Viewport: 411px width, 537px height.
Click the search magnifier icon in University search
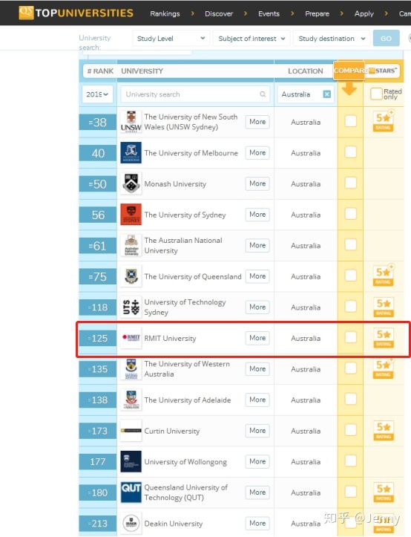pyautogui.click(x=263, y=94)
